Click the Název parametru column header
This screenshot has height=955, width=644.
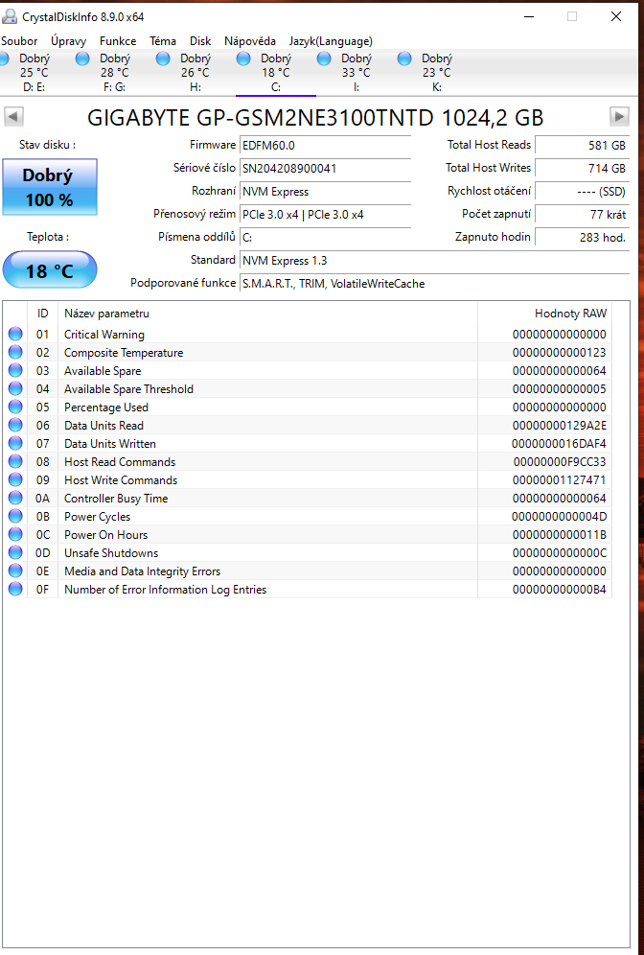click(x=267, y=314)
